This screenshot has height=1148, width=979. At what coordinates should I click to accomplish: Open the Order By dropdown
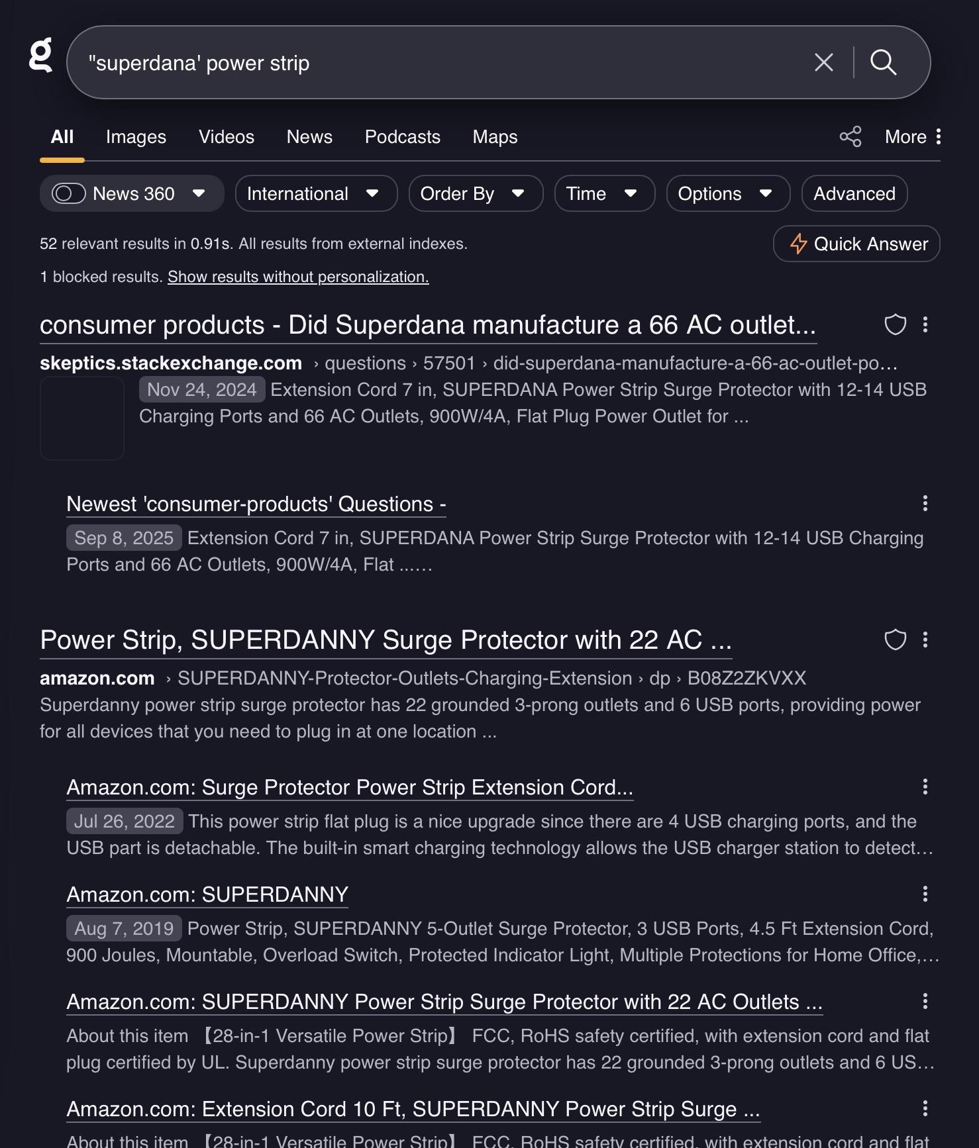pos(476,193)
